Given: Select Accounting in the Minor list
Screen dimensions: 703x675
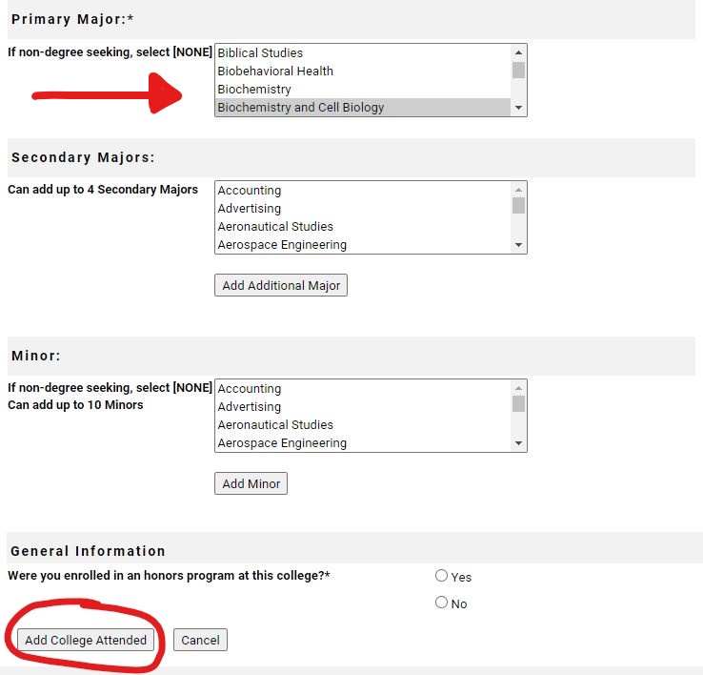Looking at the screenshot, I should tap(250, 389).
